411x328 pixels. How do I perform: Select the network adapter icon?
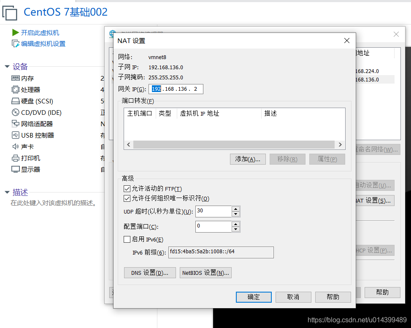pyautogui.click(x=16, y=124)
